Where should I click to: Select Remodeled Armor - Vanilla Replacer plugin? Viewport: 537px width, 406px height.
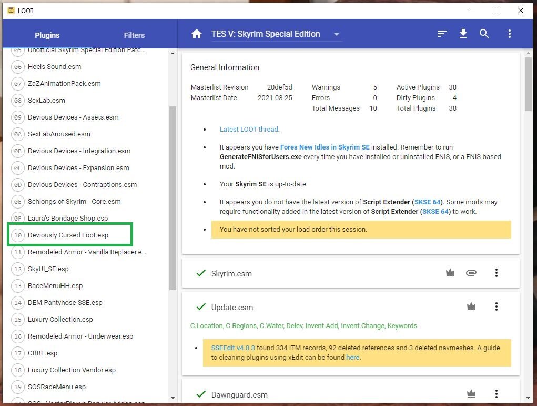point(87,252)
